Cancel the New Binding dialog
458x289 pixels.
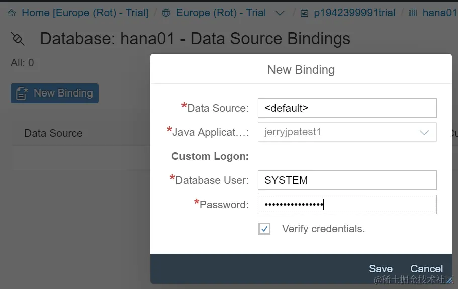(x=426, y=269)
